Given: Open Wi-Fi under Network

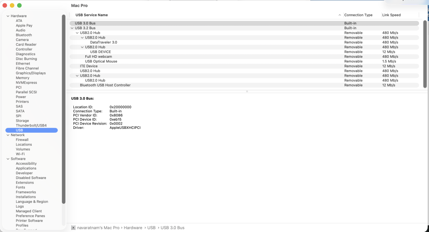Looking at the screenshot, I should [20, 154].
